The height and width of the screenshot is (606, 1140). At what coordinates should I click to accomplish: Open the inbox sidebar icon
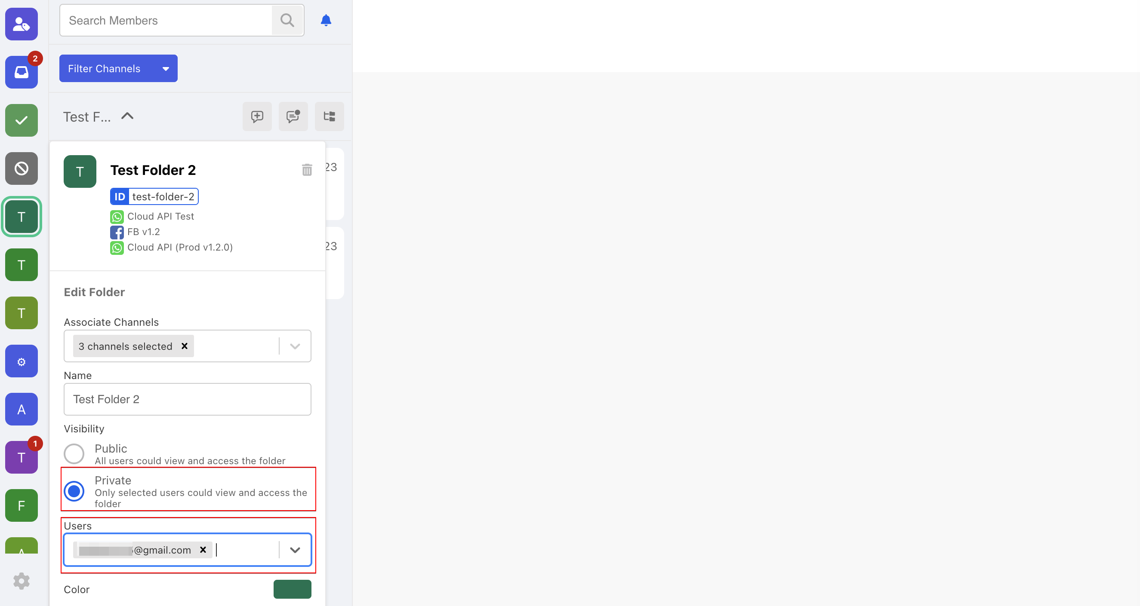tap(21, 72)
